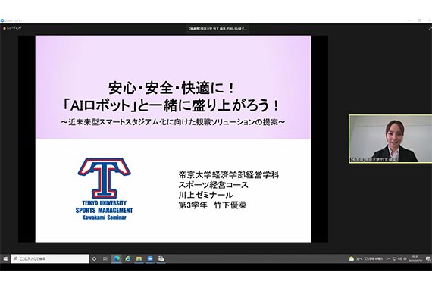This screenshot has width=432, height=288.
Task: Open the taskbar clock and date
Action: [x=415, y=258]
